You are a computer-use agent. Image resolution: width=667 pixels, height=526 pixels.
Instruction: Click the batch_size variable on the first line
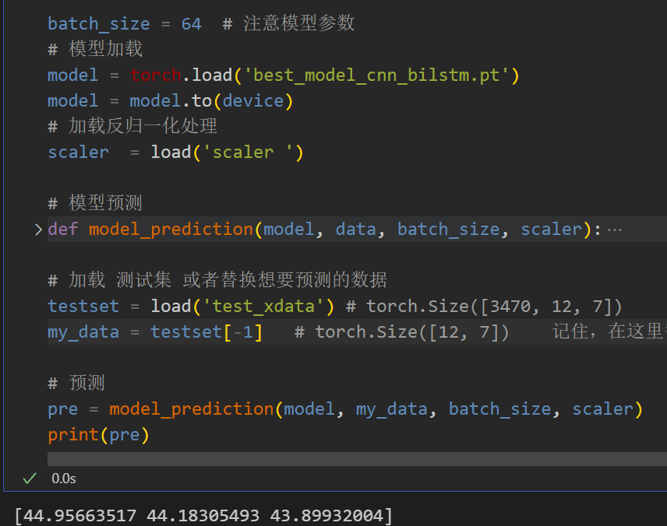(98, 23)
